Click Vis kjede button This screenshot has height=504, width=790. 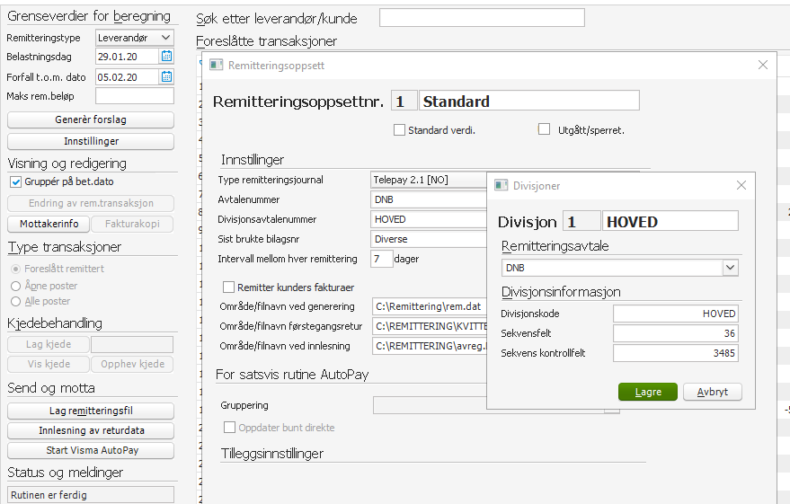(49, 364)
